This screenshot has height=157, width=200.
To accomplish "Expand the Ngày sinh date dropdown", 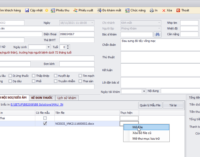I will pyautogui.click(x=48, y=47).
